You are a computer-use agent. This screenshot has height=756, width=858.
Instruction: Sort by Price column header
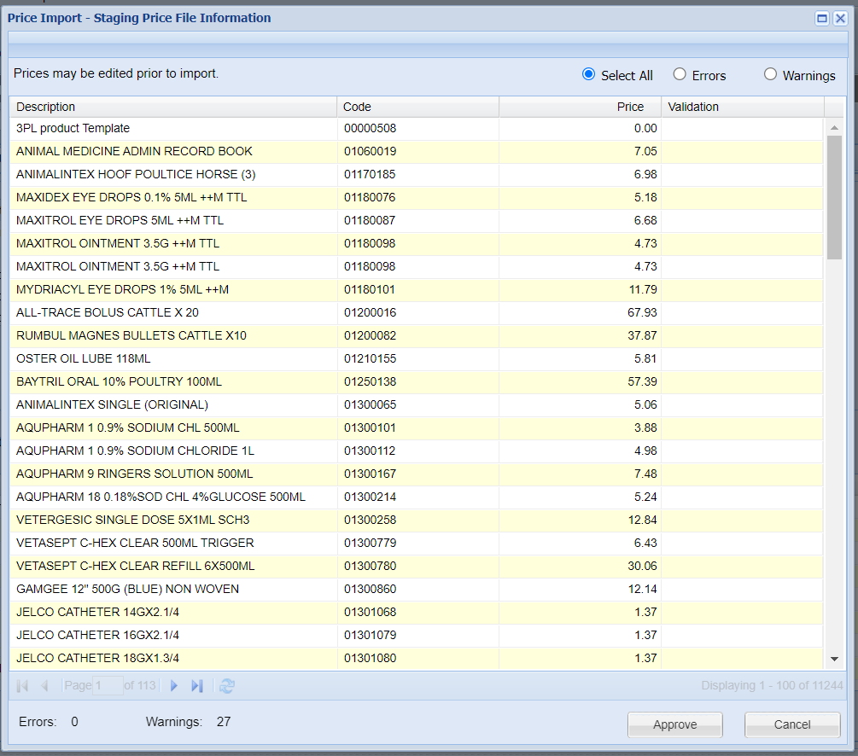click(x=580, y=107)
